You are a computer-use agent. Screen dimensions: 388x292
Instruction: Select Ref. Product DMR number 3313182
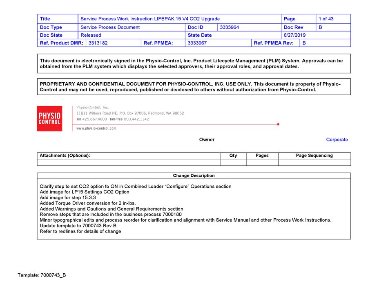pyautogui.click(x=98, y=43)
